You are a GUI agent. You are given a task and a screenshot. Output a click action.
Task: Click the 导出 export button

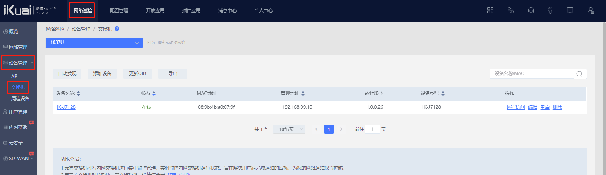point(173,74)
